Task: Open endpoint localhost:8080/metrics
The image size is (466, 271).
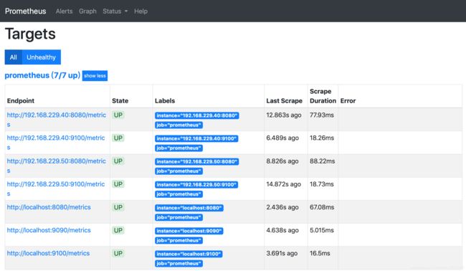Action: tap(49, 207)
